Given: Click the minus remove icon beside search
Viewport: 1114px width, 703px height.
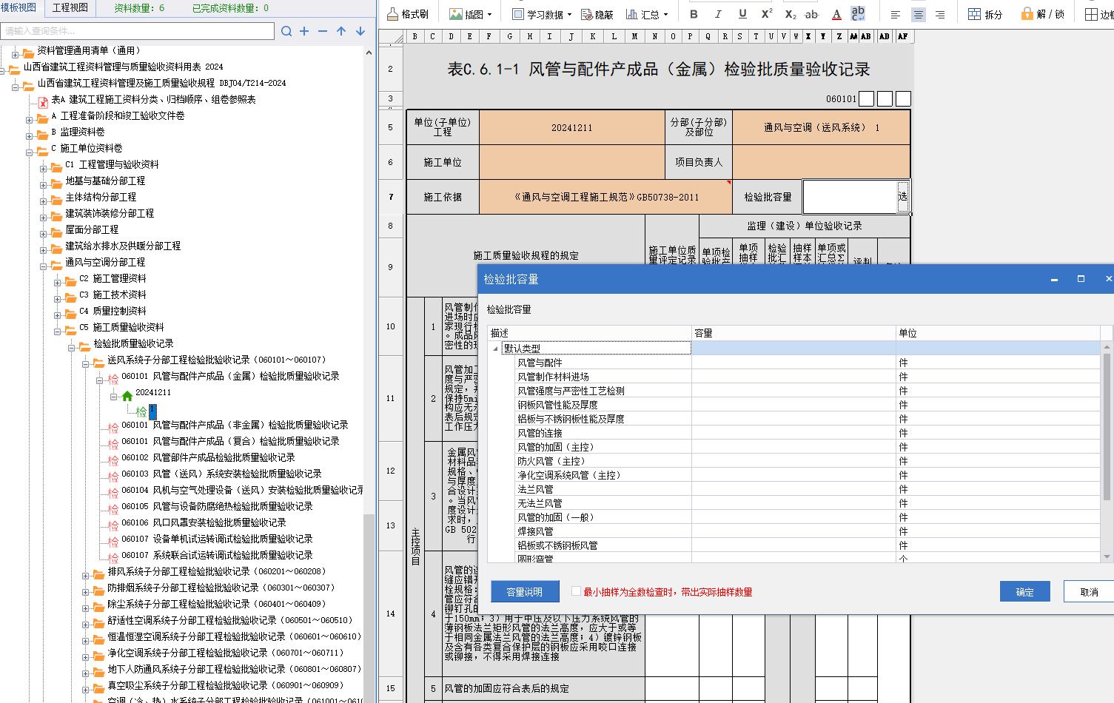Looking at the screenshot, I should coord(323,31).
